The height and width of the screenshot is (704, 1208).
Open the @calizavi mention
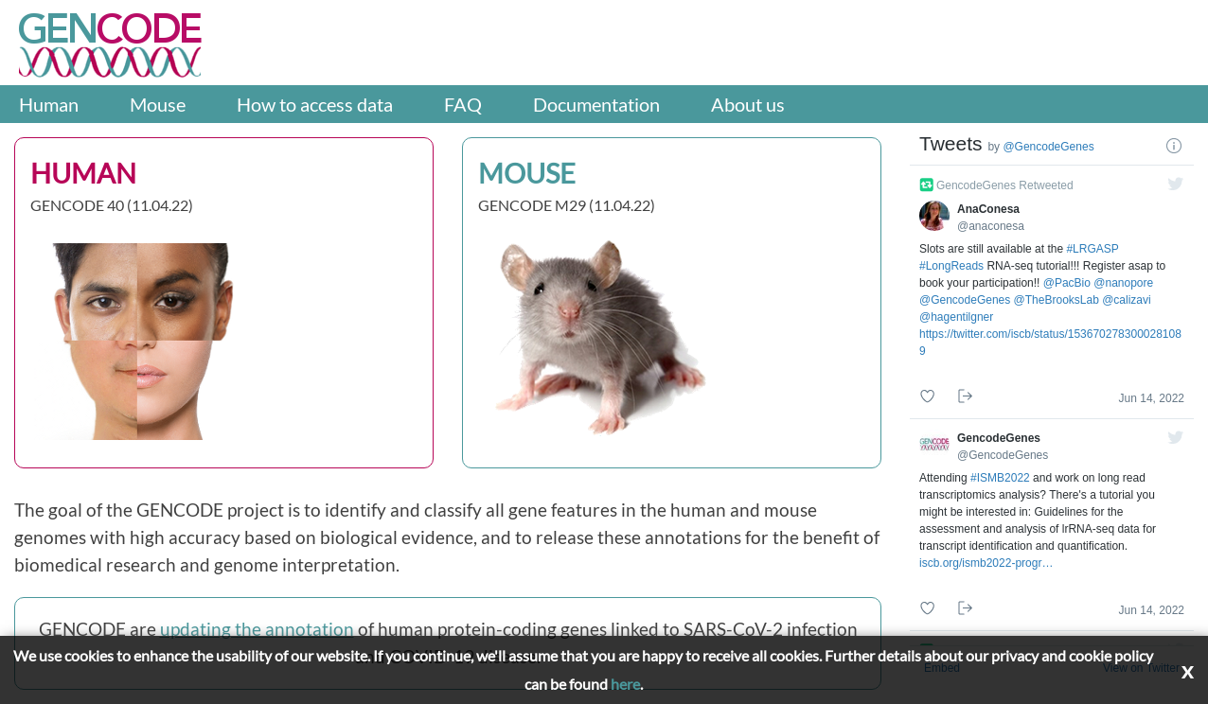[x=1127, y=300]
